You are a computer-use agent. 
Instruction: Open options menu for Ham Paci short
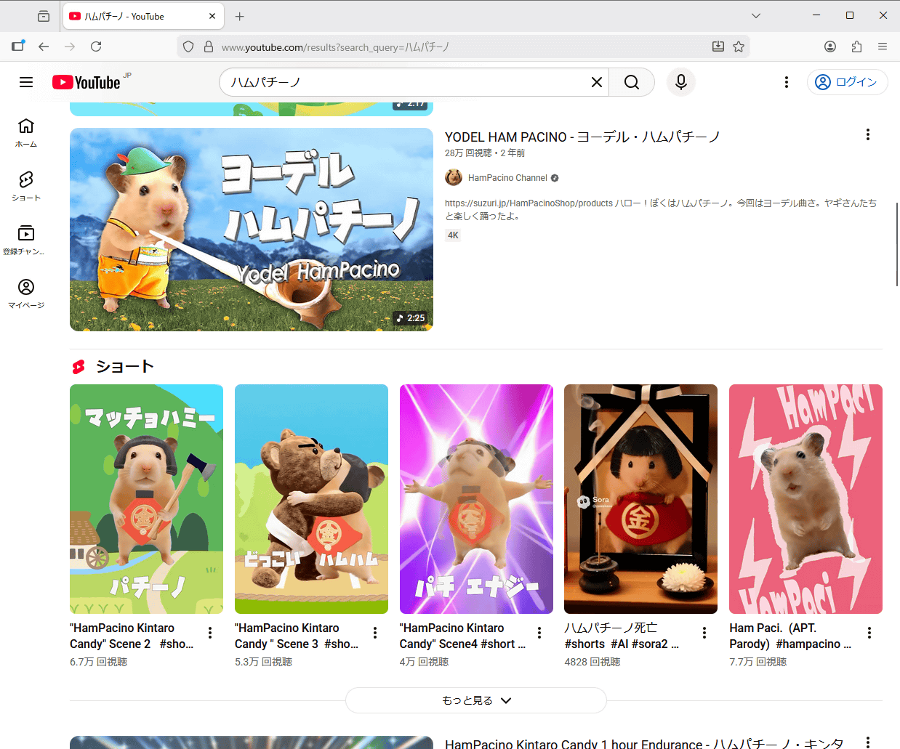pos(869,633)
